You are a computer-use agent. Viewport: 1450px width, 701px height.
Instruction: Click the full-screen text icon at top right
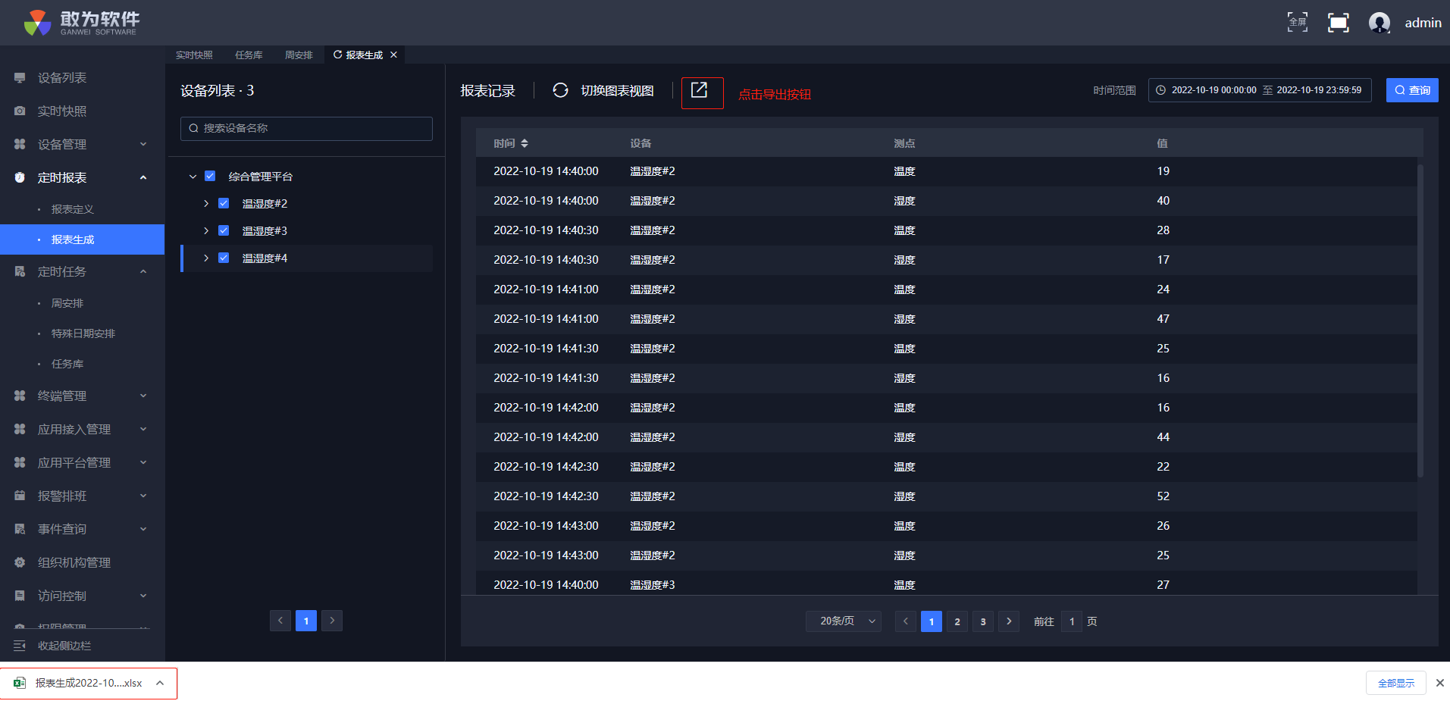coord(1297,23)
